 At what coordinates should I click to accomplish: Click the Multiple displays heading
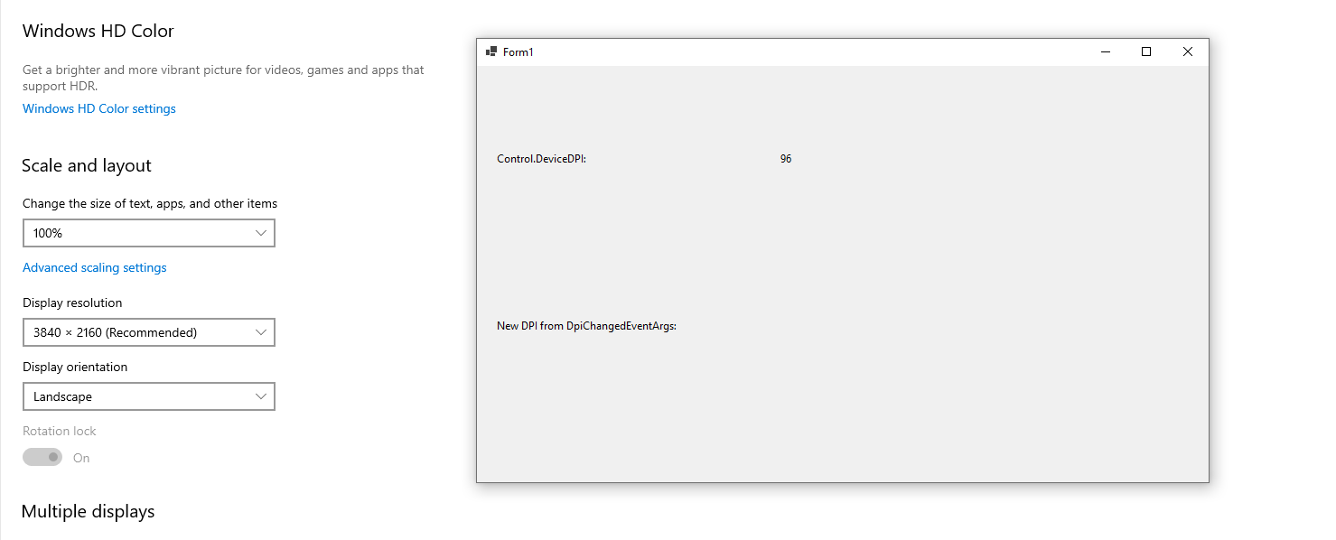point(89,511)
